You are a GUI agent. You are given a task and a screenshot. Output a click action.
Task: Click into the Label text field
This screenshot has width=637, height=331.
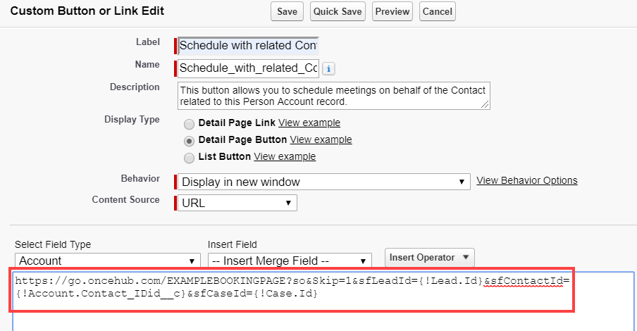[x=248, y=46]
